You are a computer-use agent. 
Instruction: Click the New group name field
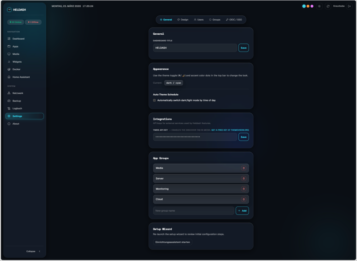[193, 211]
